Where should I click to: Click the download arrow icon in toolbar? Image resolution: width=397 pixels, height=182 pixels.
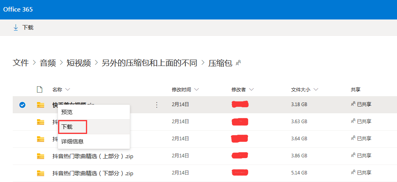pos(16,27)
